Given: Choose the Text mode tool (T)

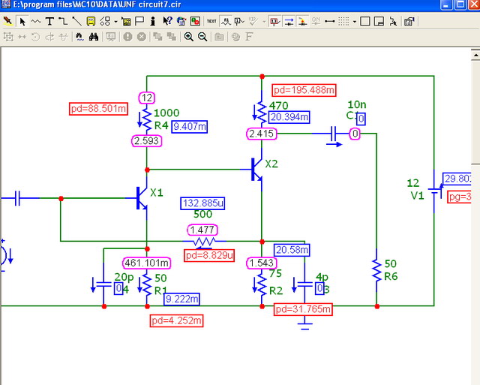Looking at the screenshot, I should tap(49, 21).
